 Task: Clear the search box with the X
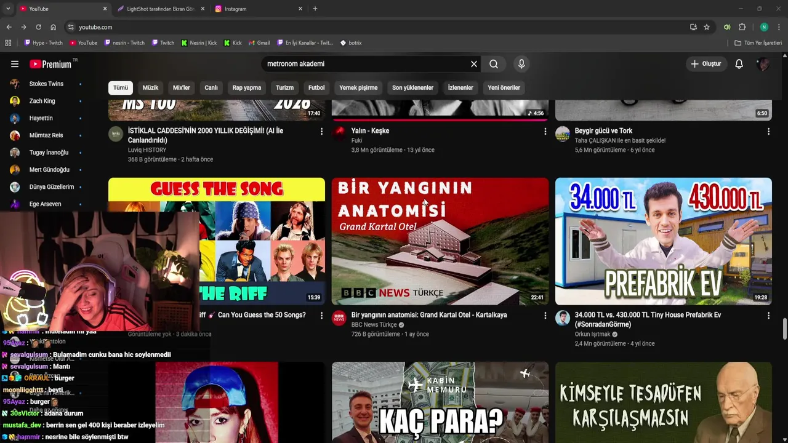tap(474, 64)
